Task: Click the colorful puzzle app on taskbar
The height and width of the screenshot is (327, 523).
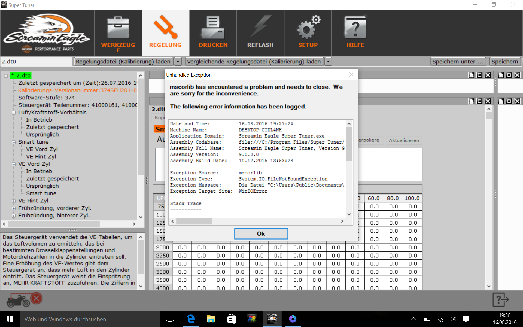Action: point(252,319)
